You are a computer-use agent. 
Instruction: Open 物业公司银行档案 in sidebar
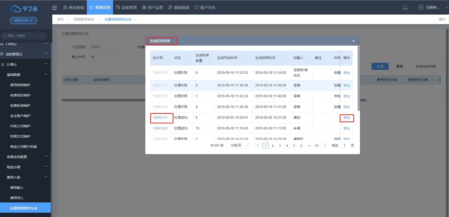(23, 146)
